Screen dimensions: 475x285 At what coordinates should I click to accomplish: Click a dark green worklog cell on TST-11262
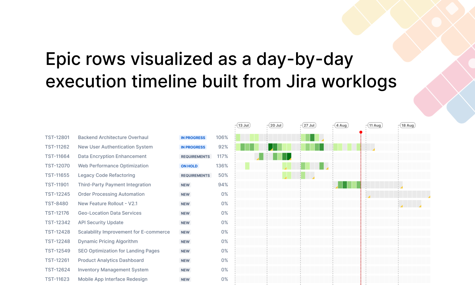[270, 147]
